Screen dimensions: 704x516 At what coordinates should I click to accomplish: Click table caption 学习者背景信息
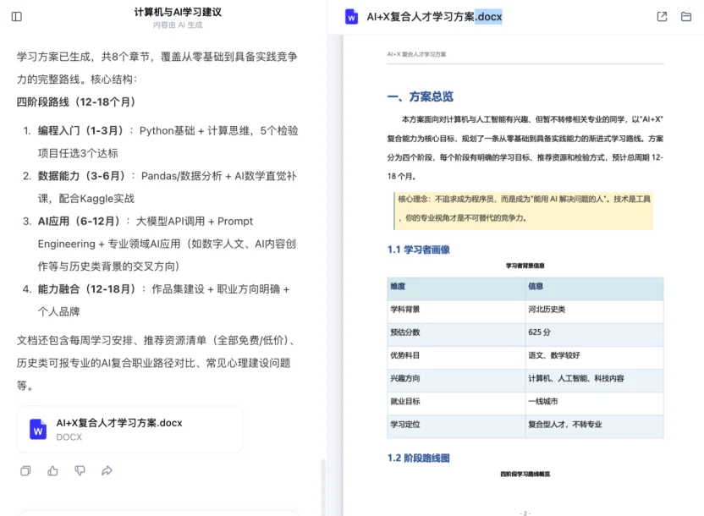(x=525, y=266)
